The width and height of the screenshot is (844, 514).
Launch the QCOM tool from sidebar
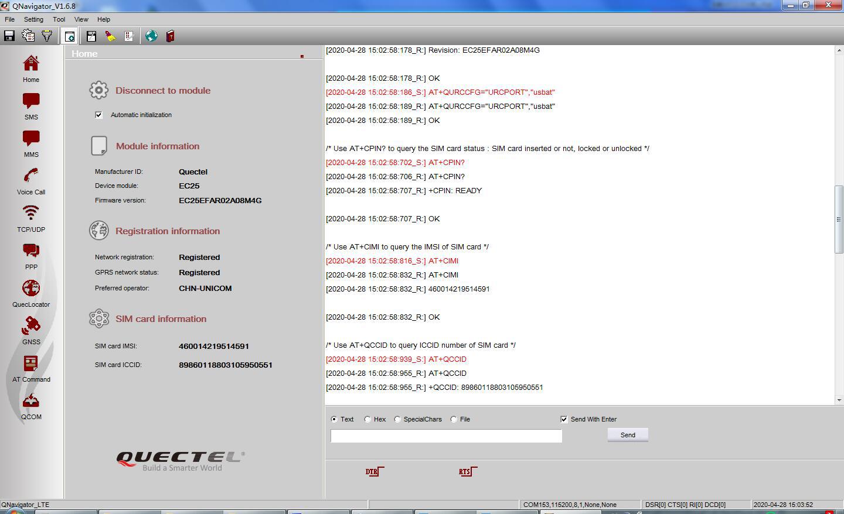click(x=31, y=406)
